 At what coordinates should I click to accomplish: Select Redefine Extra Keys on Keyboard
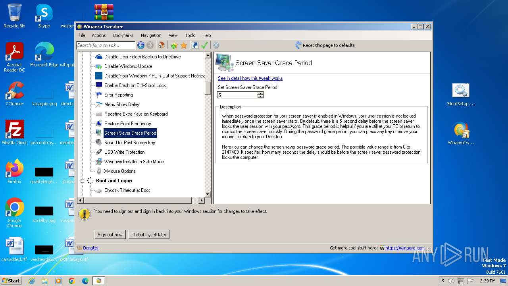point(136,114)
